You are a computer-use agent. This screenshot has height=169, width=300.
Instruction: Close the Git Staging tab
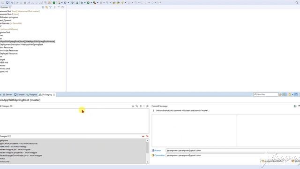54,95
